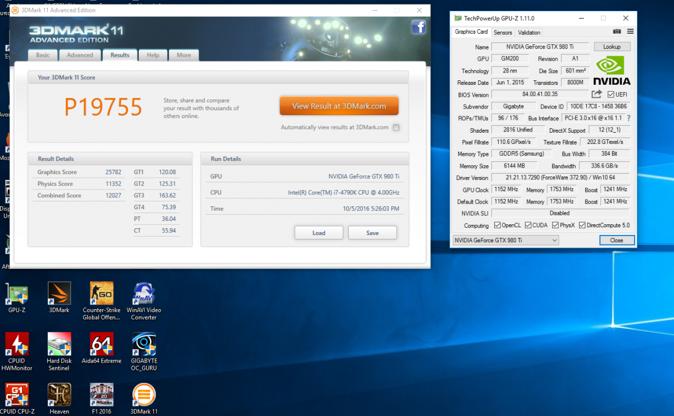
Task: Enable automatically view results at 3DMark.com
Action: (397, 128)
